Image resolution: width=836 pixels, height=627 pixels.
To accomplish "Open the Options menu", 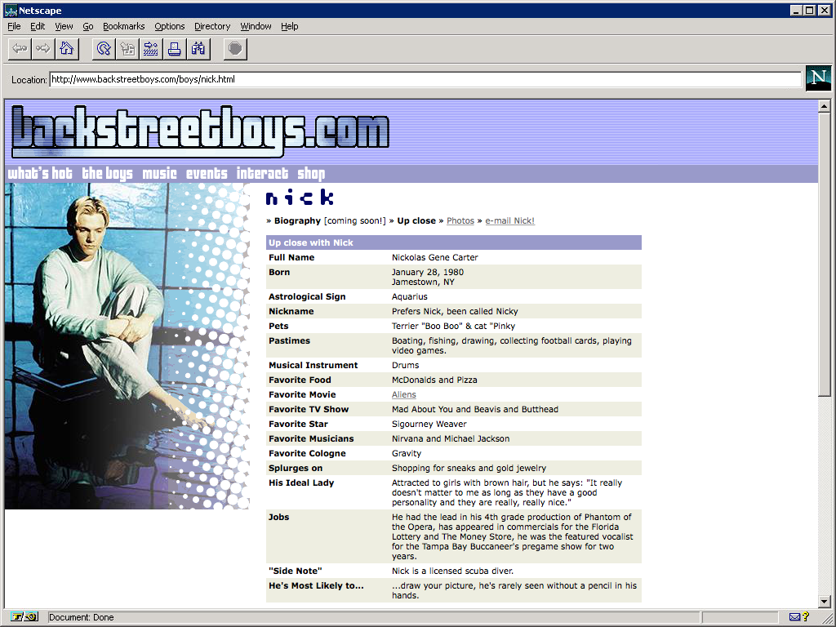I will (169, 26).
